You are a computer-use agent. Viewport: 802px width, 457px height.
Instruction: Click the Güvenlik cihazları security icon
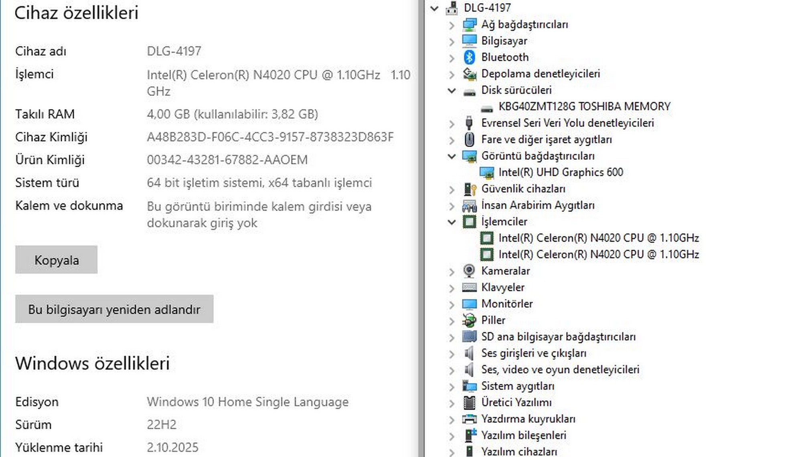click(x=469, y=189)
